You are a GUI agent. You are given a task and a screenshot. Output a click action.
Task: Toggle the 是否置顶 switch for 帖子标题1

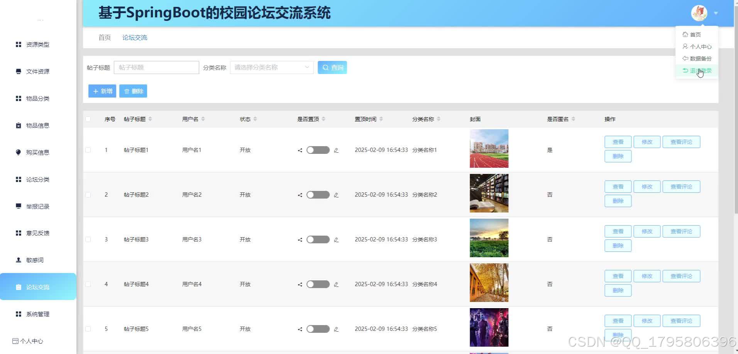tap(317, 150)
